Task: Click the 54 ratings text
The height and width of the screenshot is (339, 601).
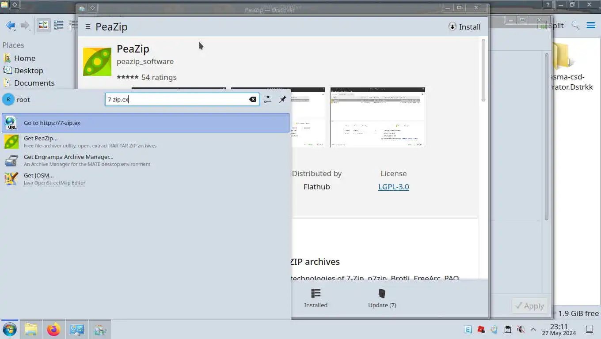Action: pos(159,77)
